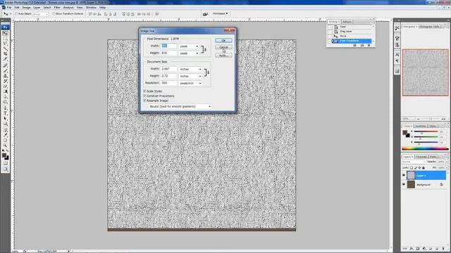Select the Lasso tool
The height and width of the screenshot is (253, 451).
pos(5,44)
